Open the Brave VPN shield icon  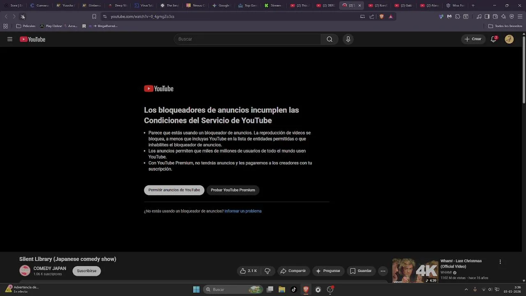click(512, 16)
